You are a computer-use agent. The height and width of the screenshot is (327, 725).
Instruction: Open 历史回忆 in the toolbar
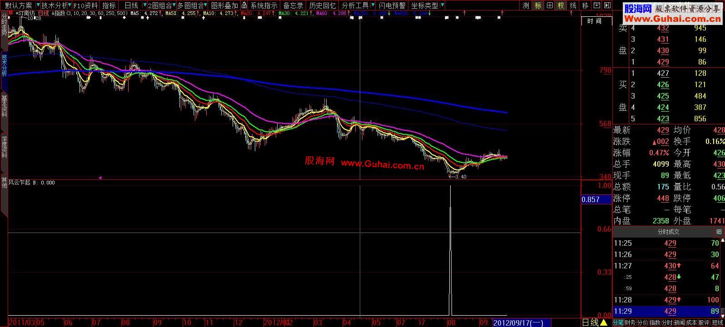[323, 5]
